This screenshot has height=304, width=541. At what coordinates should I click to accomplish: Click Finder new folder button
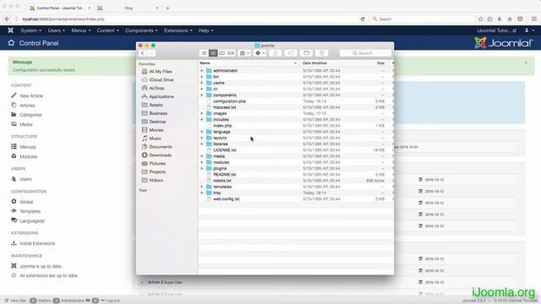(x=306, y=53)
